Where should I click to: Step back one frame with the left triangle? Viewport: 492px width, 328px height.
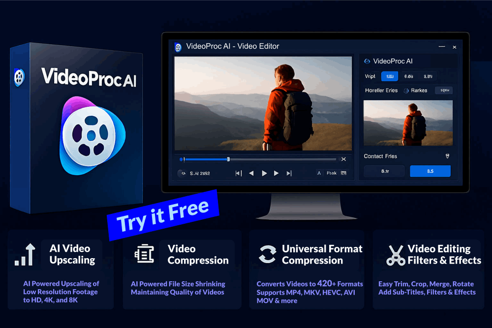point(251,173)
